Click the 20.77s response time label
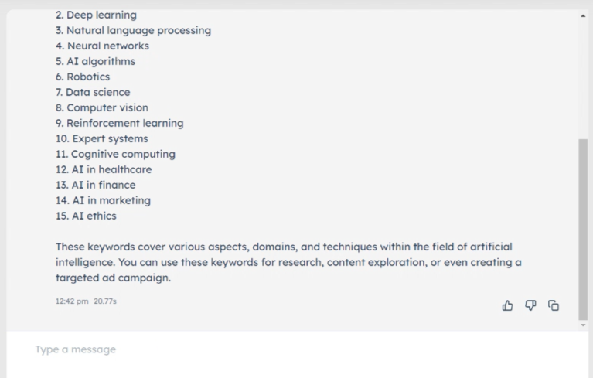The width and height of the screenshot is (593, 378). (x=105, y=301)
